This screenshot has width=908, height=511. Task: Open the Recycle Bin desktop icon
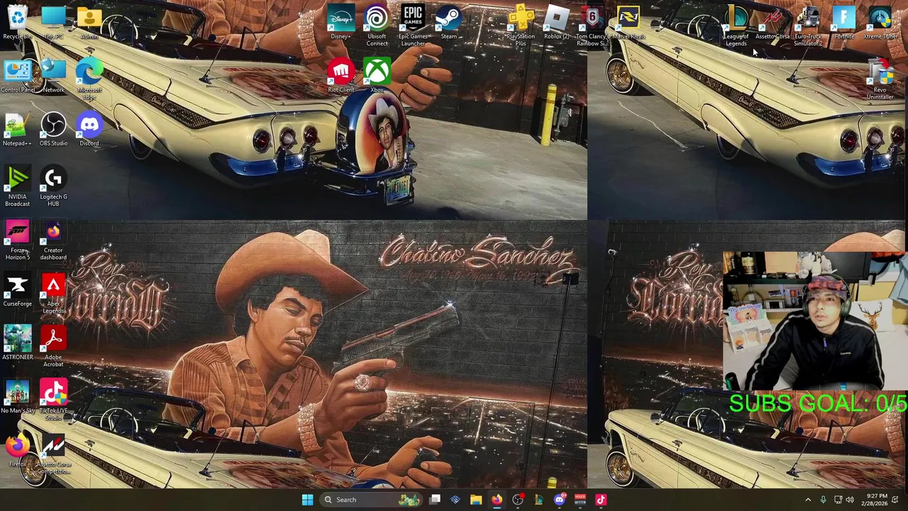point(17,23)
